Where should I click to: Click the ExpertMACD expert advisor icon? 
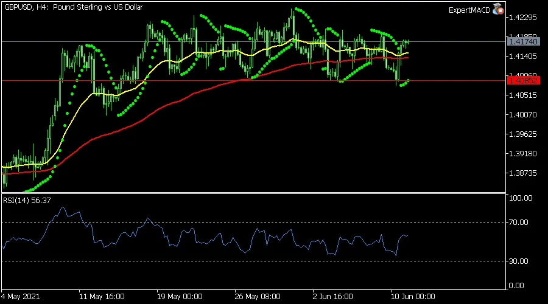click(497, 9)
